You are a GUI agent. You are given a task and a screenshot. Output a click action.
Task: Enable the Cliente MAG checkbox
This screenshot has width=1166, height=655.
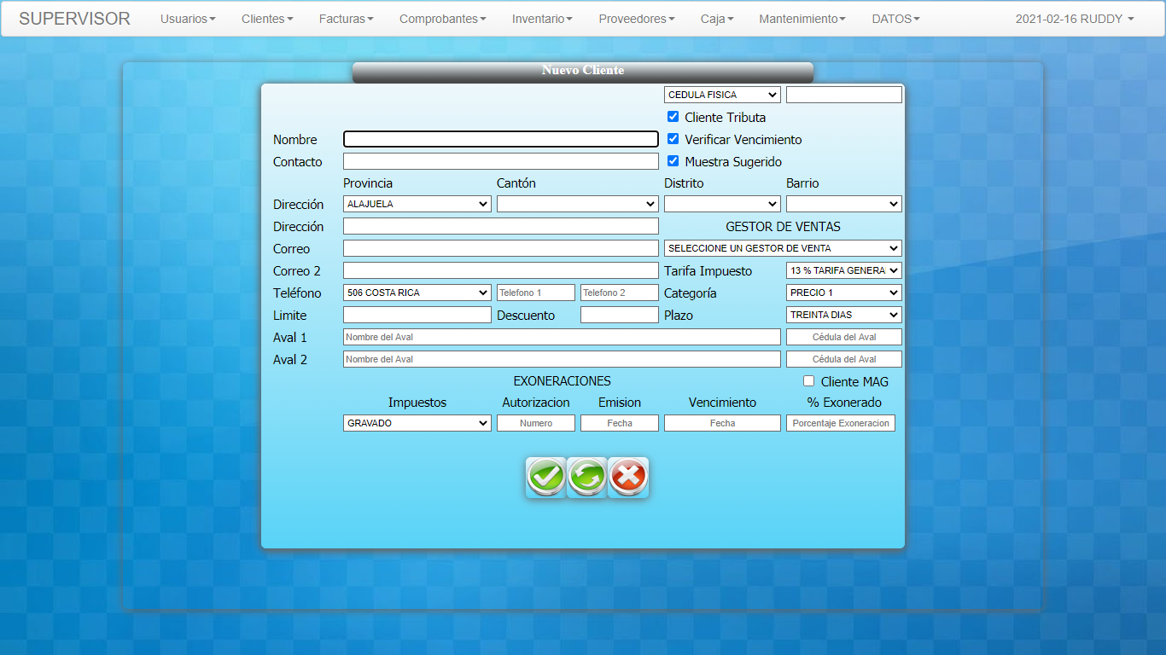[x=809, y=381]
